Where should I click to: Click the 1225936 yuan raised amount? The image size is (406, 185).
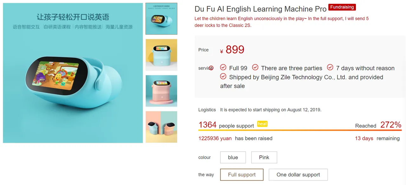[x=215, y=138]
